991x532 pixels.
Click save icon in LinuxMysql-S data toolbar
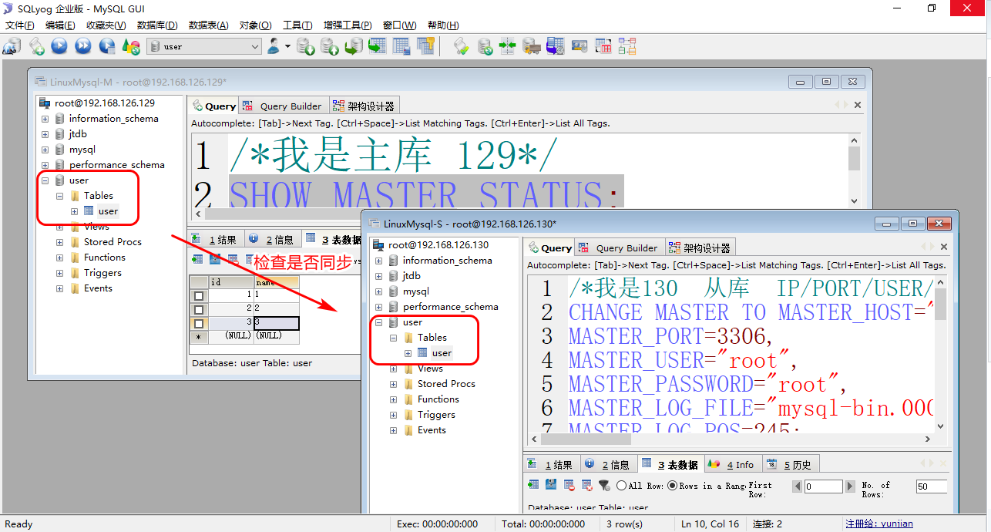551,485
